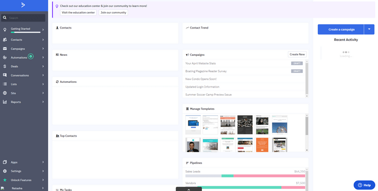Click the green Automations notification dot
Screen dimensions: 378x191
[x=31, y=56]
